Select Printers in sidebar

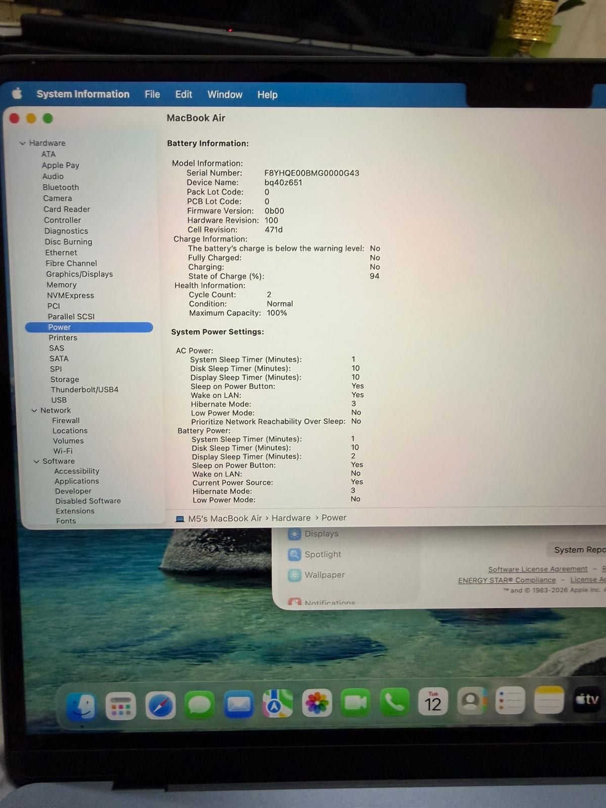pos(63,338)
